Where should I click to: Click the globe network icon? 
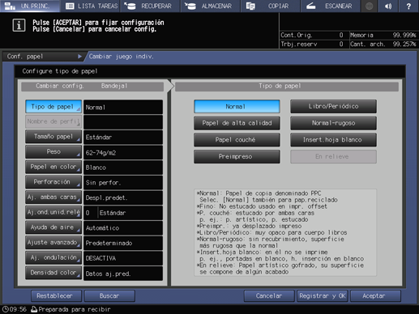tap(370, 6)
